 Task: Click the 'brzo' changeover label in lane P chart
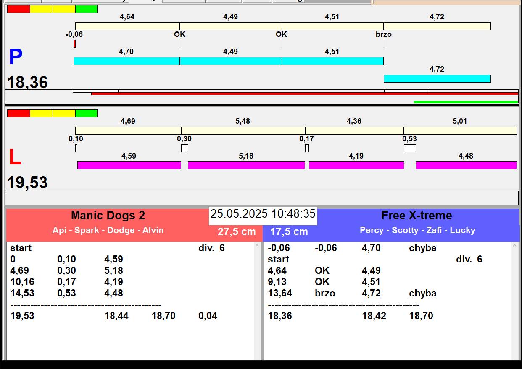[x=383, y=34]
